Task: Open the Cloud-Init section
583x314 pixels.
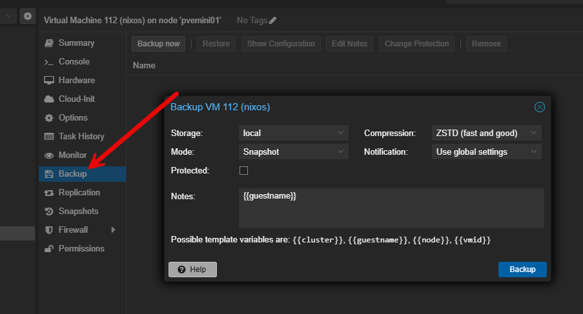Action: click(x=82, y=99)
